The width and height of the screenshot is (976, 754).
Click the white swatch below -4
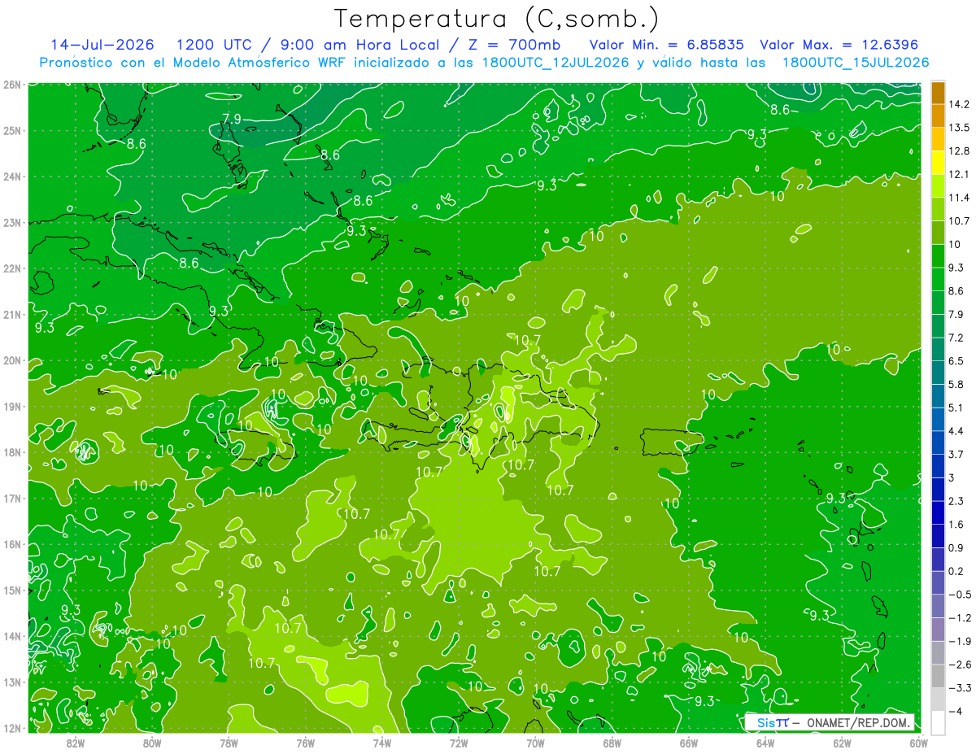[938, 721]
